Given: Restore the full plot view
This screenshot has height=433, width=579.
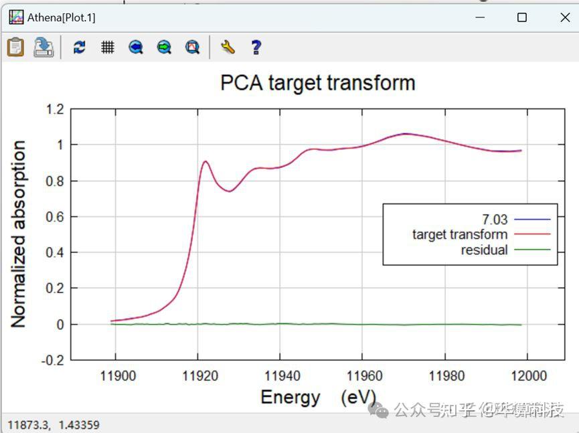Looking at the screenshot, I should [x=191, y=47].
